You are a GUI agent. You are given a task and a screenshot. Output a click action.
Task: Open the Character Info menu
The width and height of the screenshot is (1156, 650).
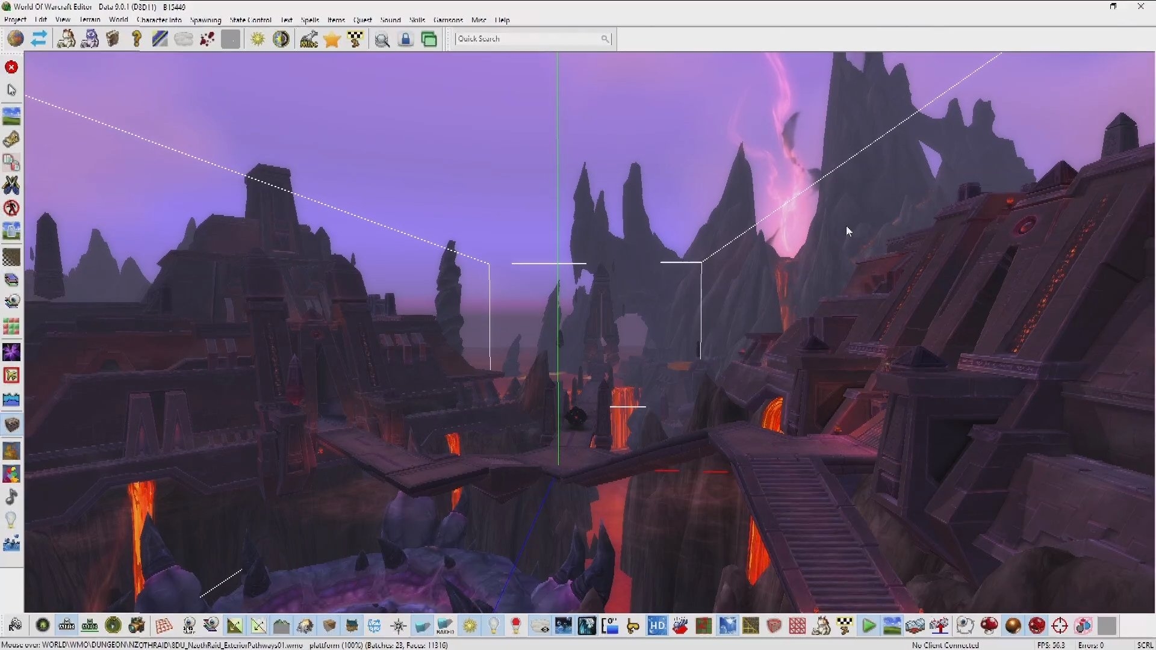click(x=159, y=20)
